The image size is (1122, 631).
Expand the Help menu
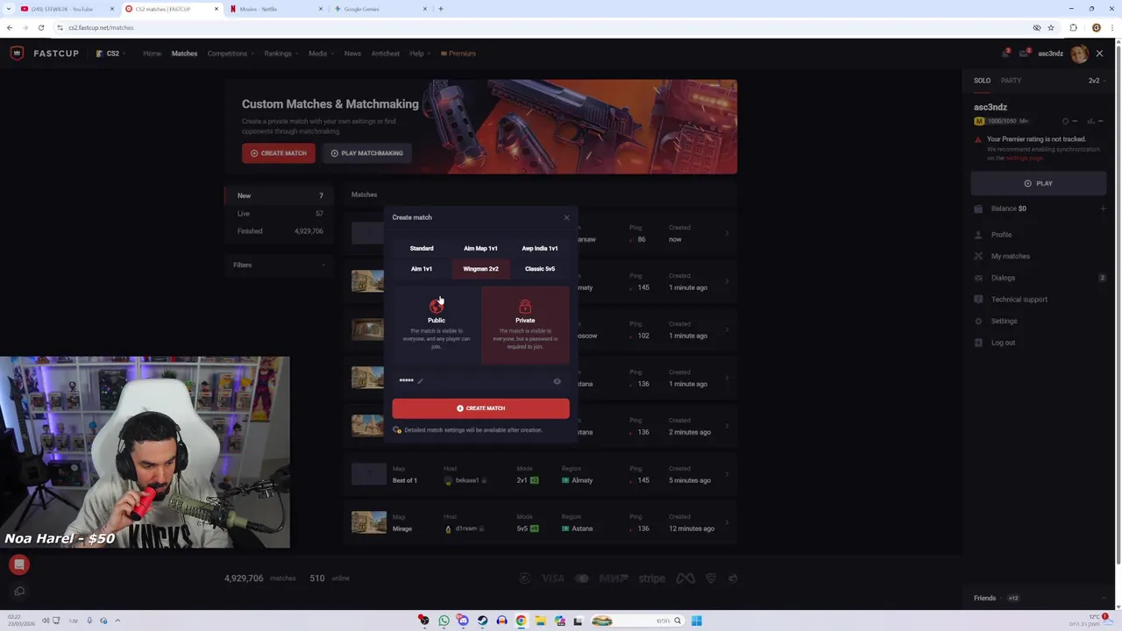419,53
